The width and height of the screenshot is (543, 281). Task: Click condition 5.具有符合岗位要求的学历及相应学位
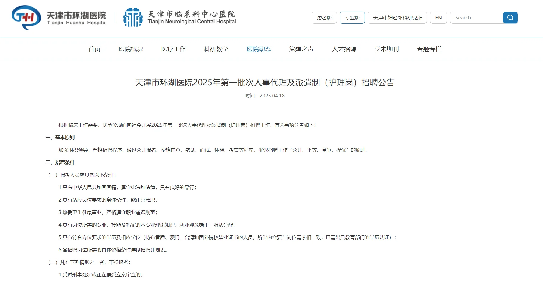(x=227, y=237)
